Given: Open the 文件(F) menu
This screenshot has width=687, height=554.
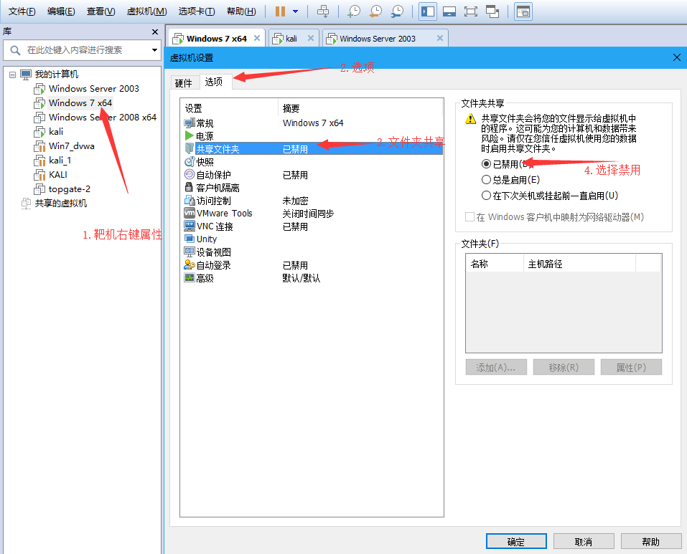Looking at the screenshot, I should (x=22, y=11).
